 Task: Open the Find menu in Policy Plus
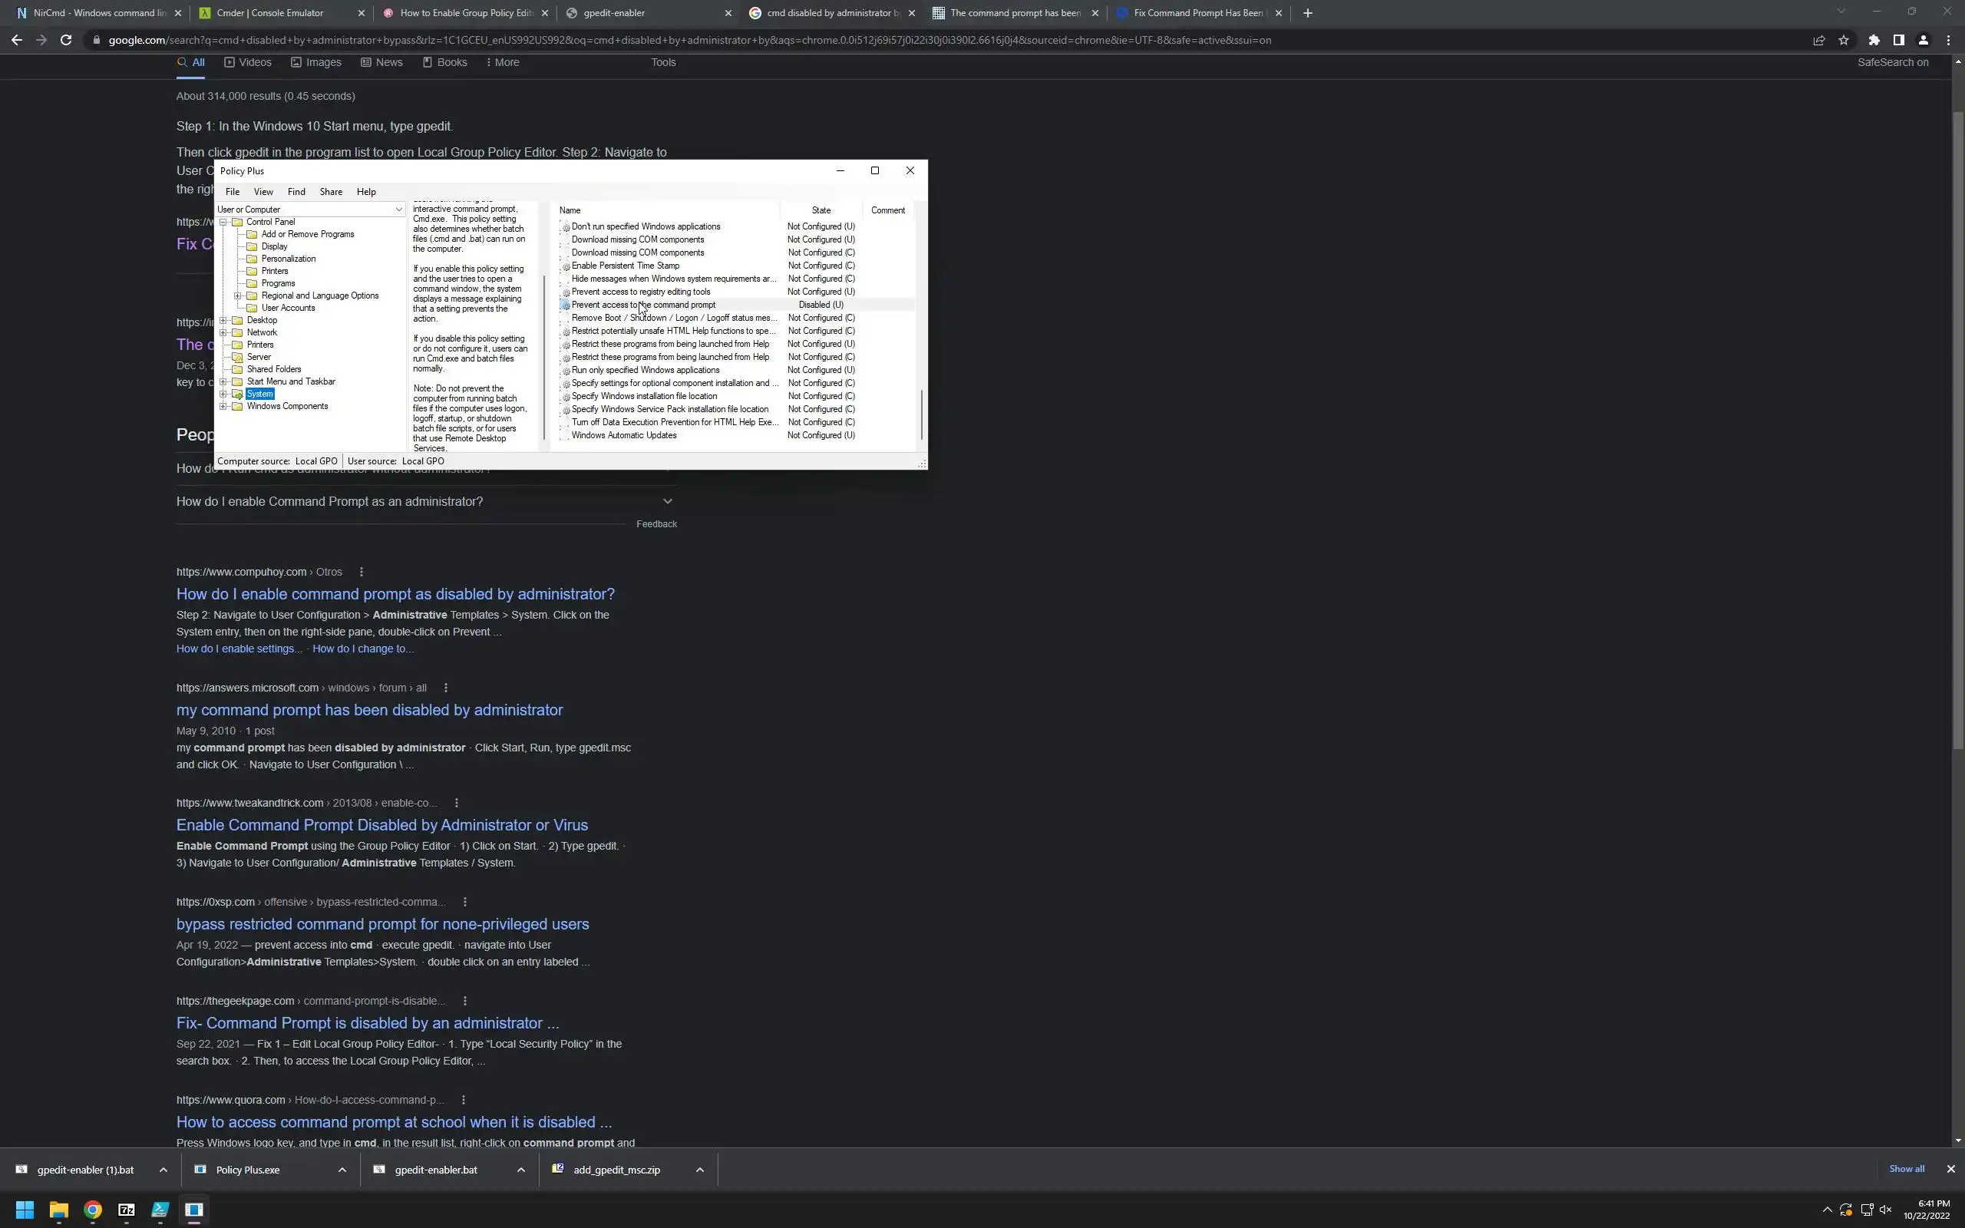(296, 192)
